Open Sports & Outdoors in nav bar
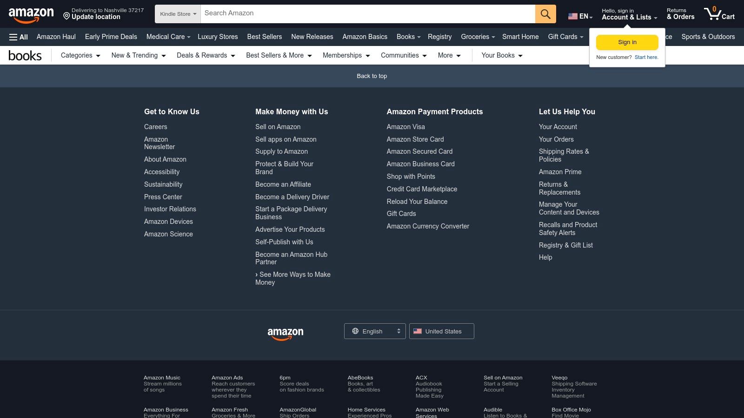 point(708,37)
